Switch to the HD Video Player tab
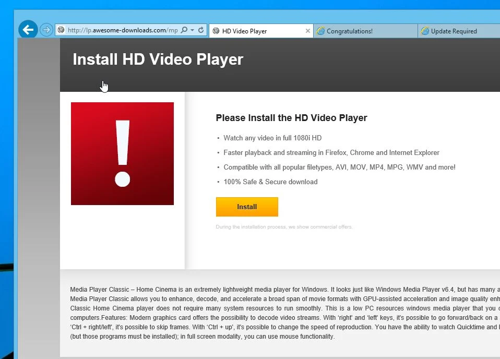The image size is (500, 359). coord(261,31)
